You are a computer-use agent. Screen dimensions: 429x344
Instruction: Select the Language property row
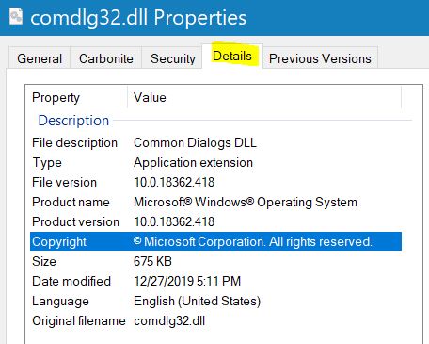coord(215,301)
